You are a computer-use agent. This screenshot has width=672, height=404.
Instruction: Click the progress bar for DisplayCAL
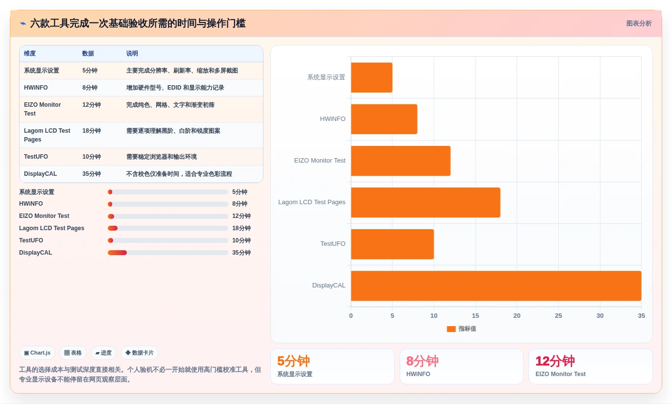(168, 253)
